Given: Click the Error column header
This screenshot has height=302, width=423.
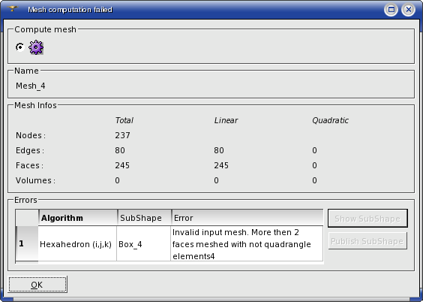Looking at the screenshot, I should click(x=247, y=218).
